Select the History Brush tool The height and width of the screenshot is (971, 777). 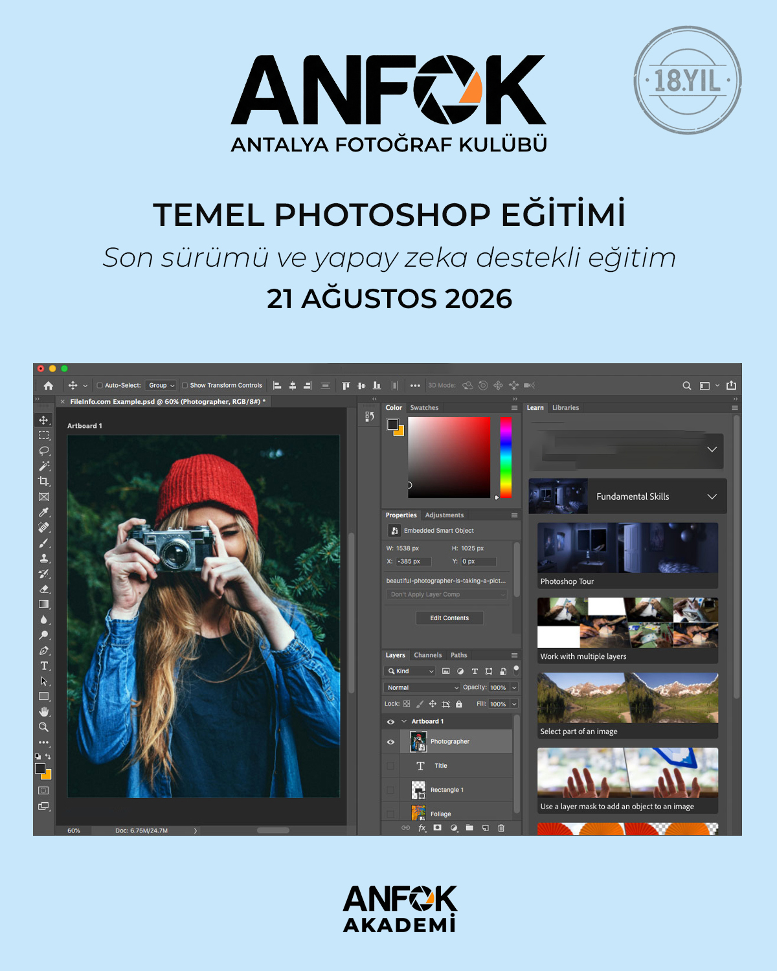point(43,574)
